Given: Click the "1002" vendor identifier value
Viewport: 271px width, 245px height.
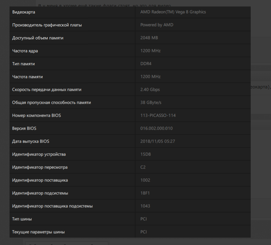Looking at the screenshot, I should point(145,180).
